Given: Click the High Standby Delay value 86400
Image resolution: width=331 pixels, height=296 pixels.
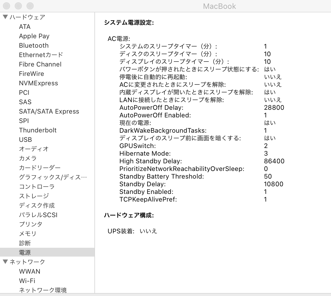Looking at the screenshot, I should (x=274, y=161).
